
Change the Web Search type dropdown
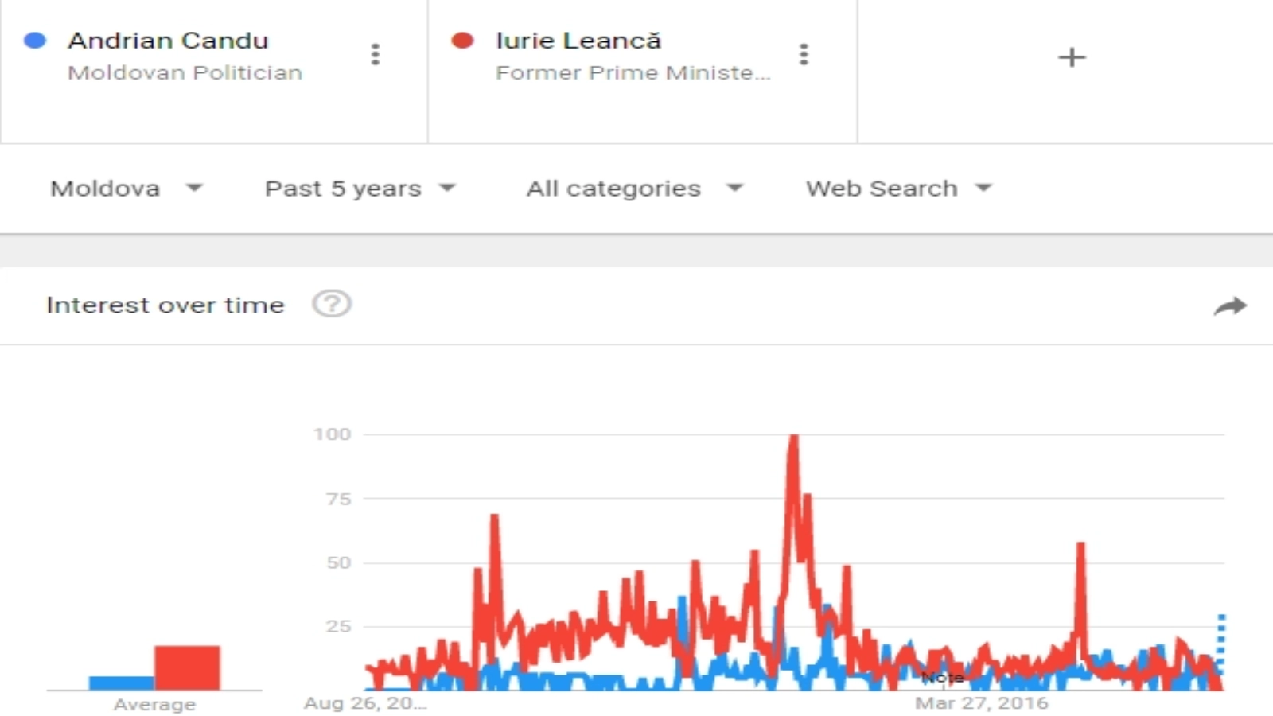(x=899, y=189)
